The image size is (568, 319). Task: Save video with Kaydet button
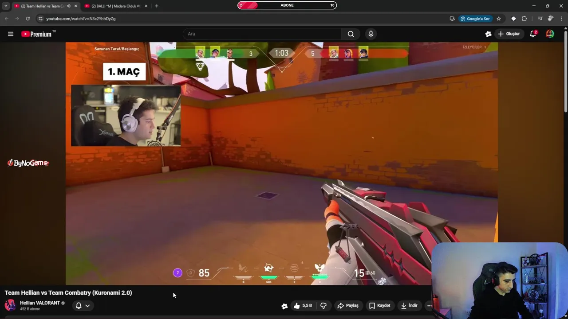click(380, 306)
